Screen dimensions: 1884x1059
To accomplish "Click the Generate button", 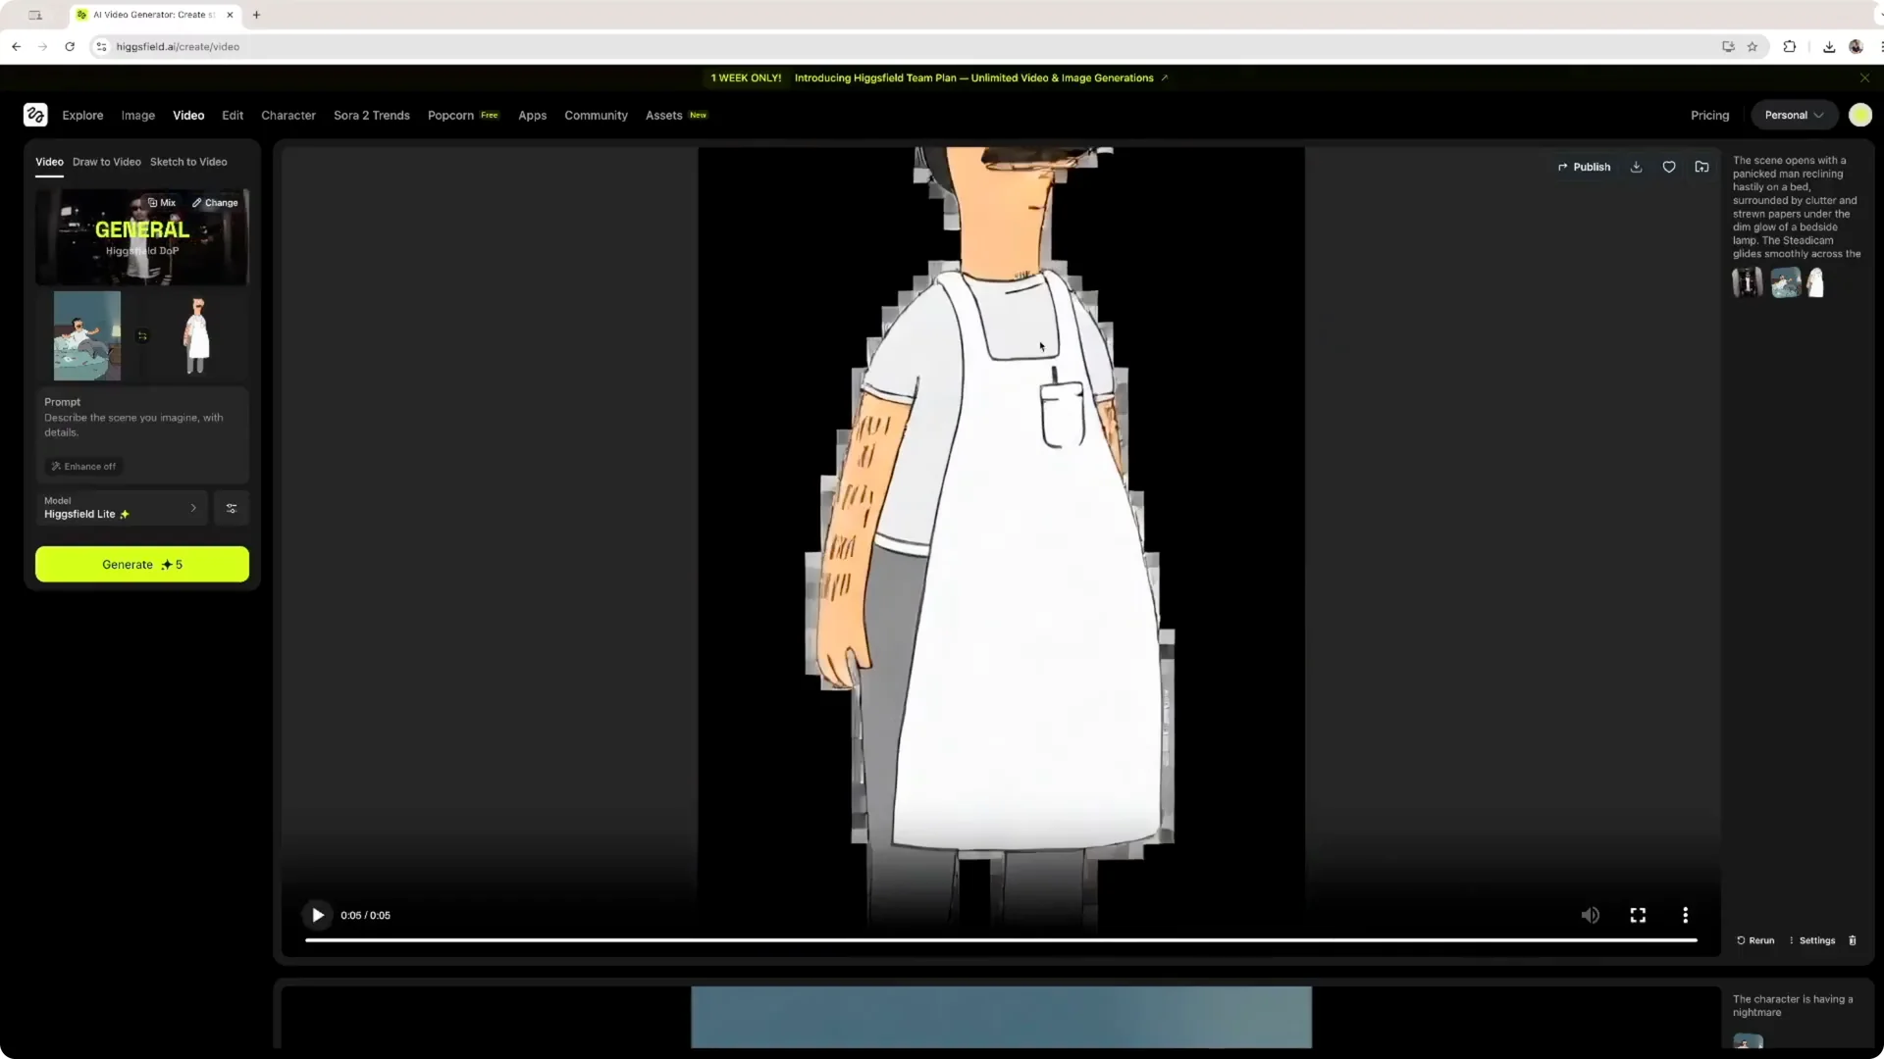I will click(x=141, y=564).
